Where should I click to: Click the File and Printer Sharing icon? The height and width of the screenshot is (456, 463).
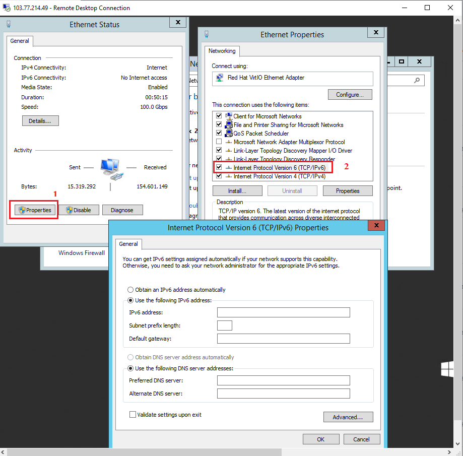pos(229,124)
